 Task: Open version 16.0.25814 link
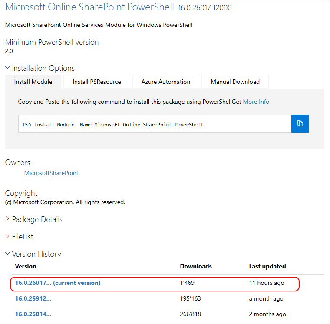coord(33,314)
